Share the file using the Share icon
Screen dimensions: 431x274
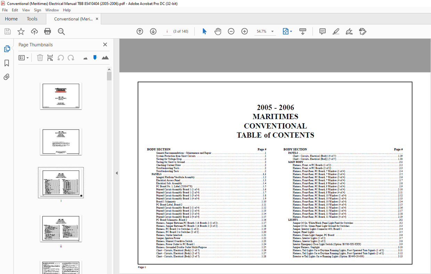34,31
